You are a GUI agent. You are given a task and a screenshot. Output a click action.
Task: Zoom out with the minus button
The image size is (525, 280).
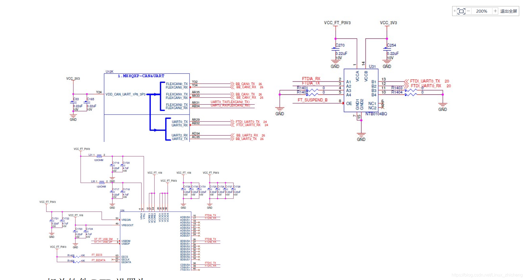468,11
